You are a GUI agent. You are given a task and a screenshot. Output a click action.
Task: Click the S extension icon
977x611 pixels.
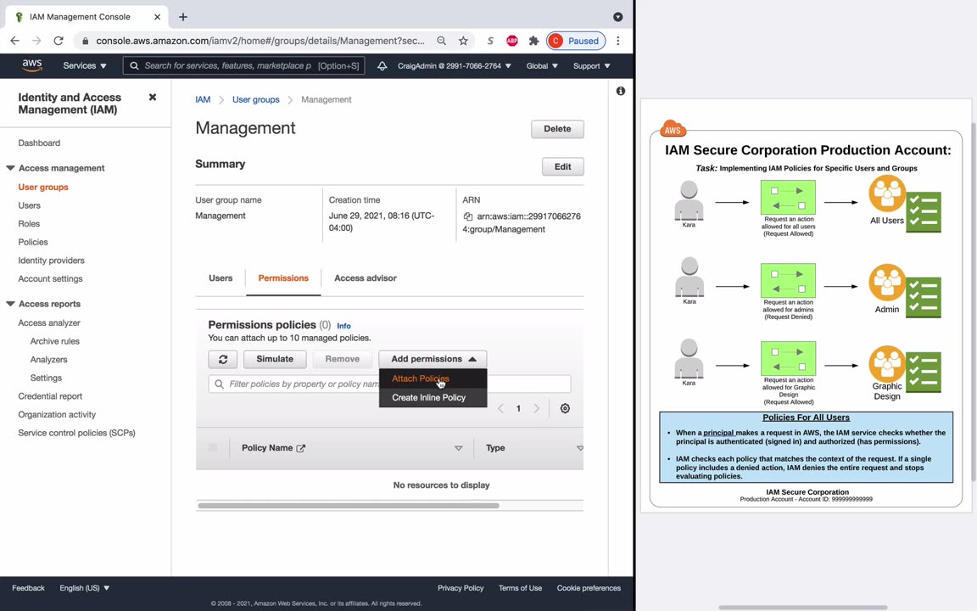tap(490, 41)
